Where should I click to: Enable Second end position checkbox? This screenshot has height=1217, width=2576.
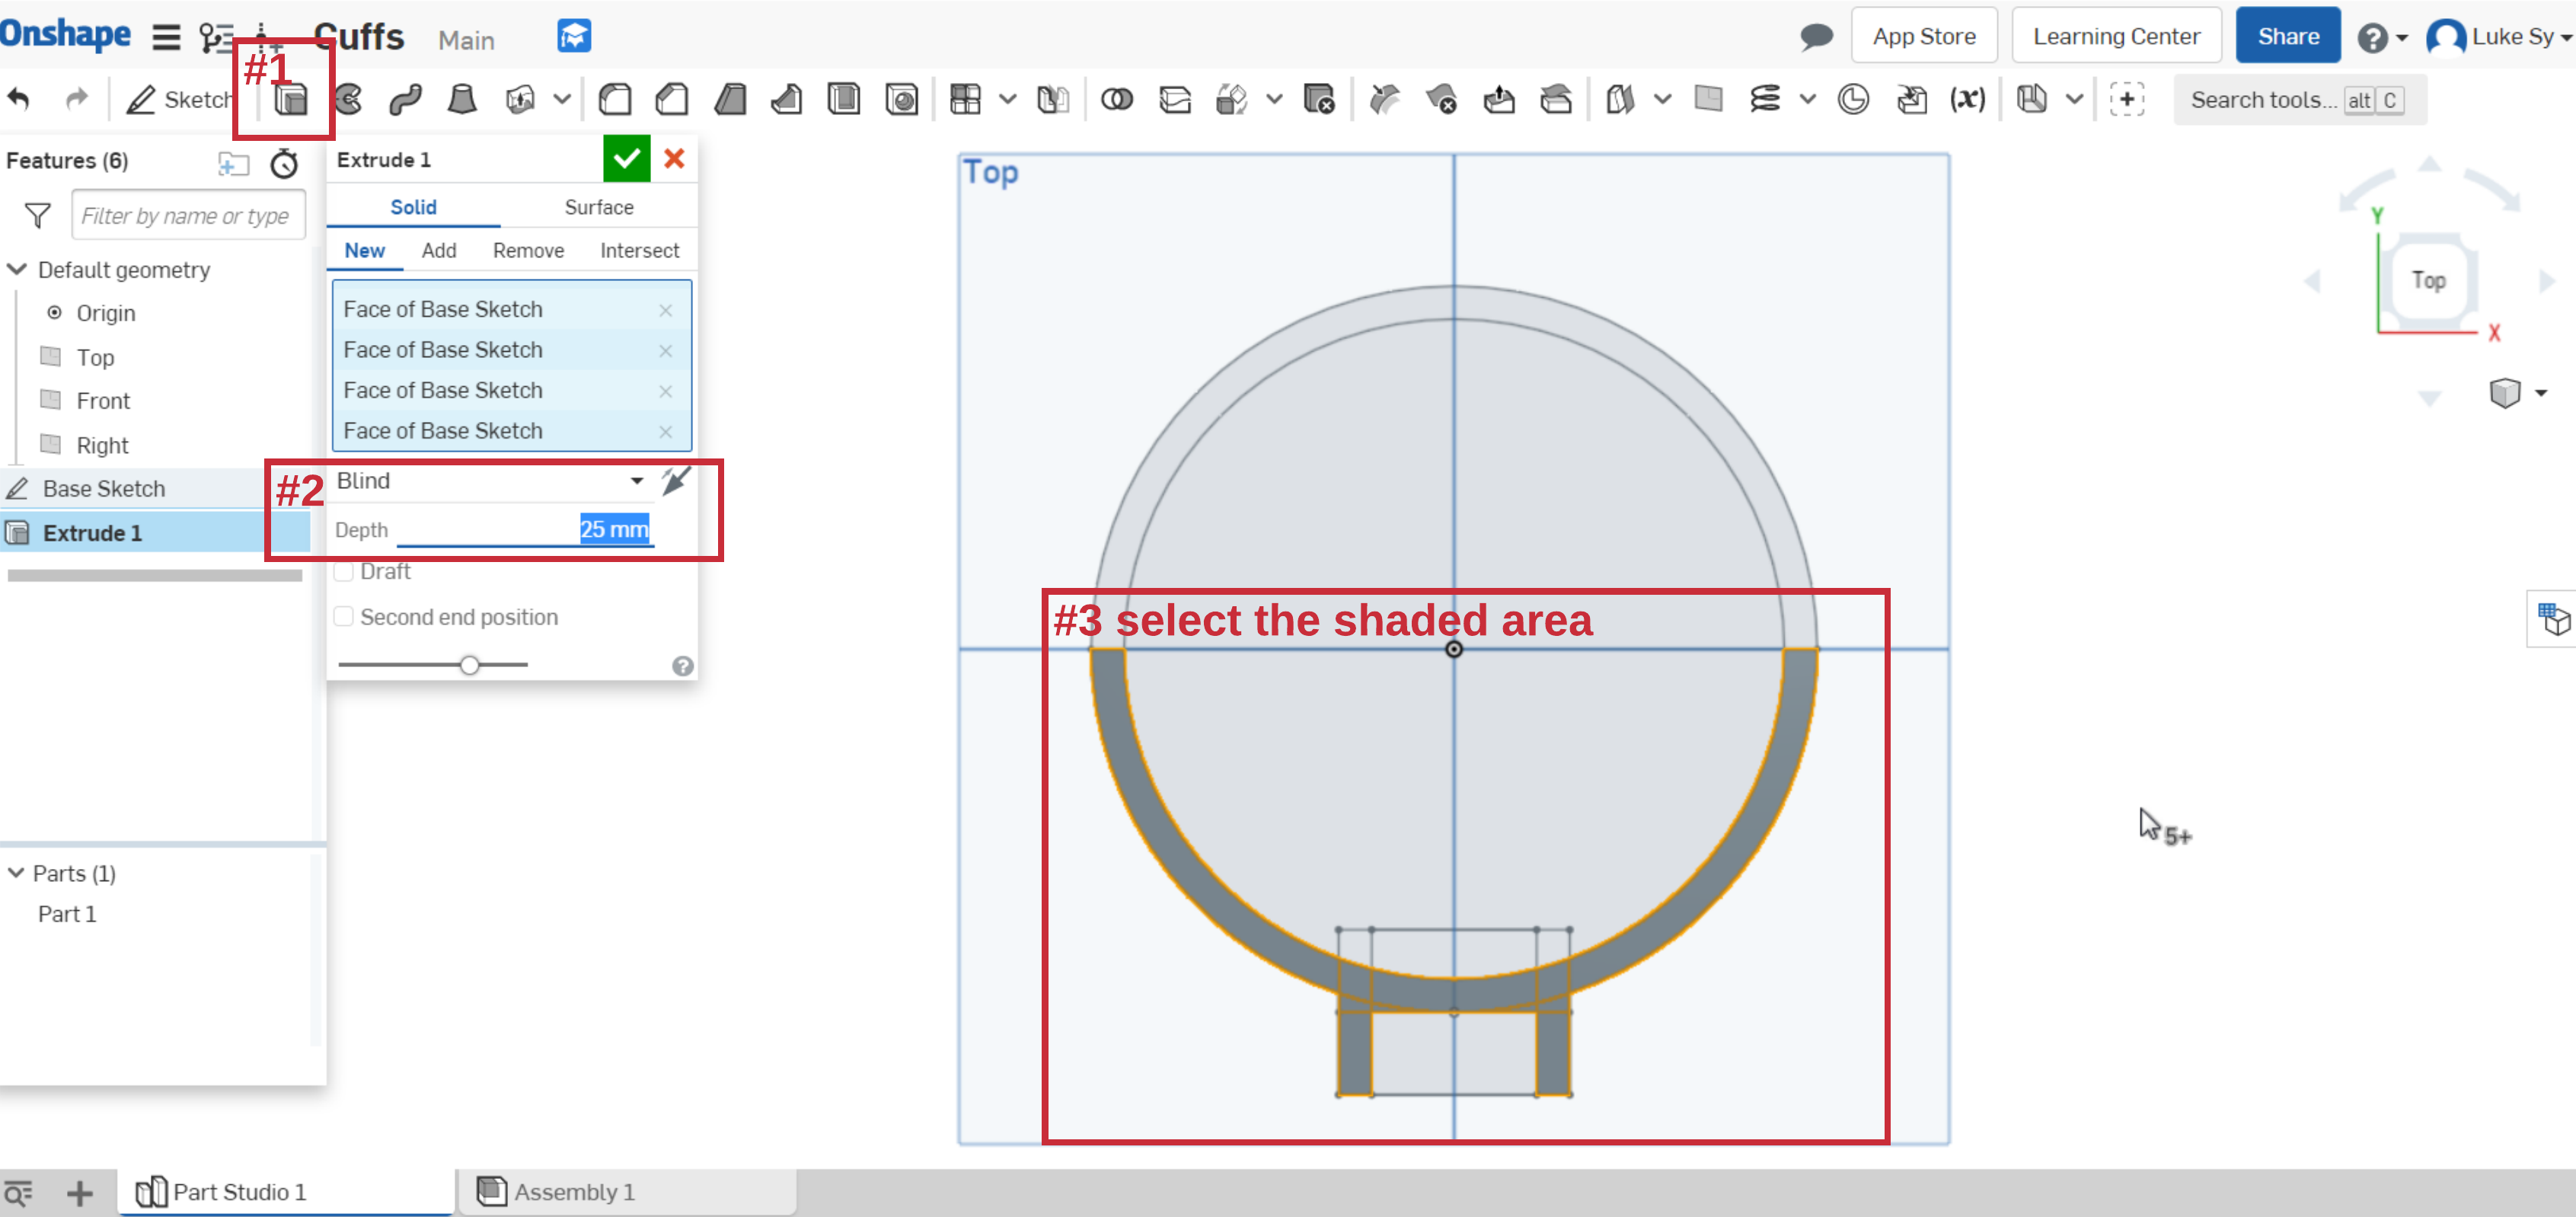[344, 617]
